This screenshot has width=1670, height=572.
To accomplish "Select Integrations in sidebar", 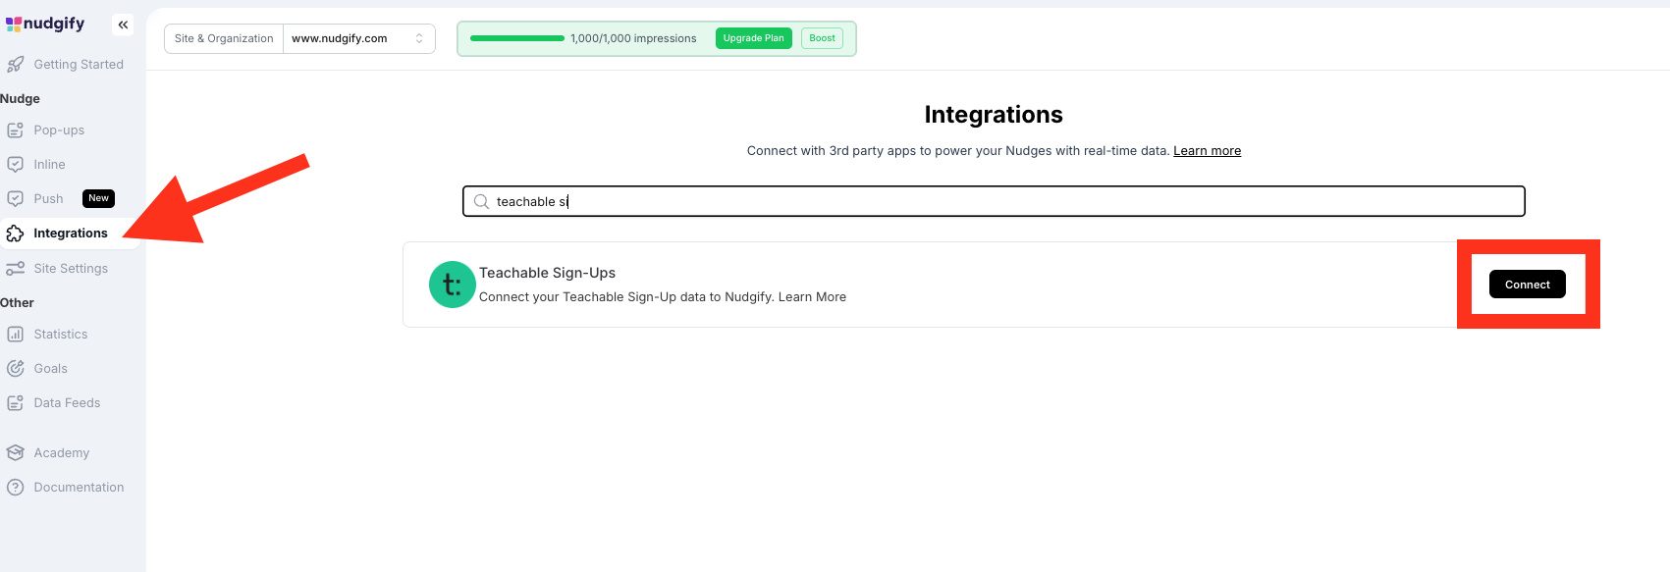I will pyautogui.click(x=69, y=234).
